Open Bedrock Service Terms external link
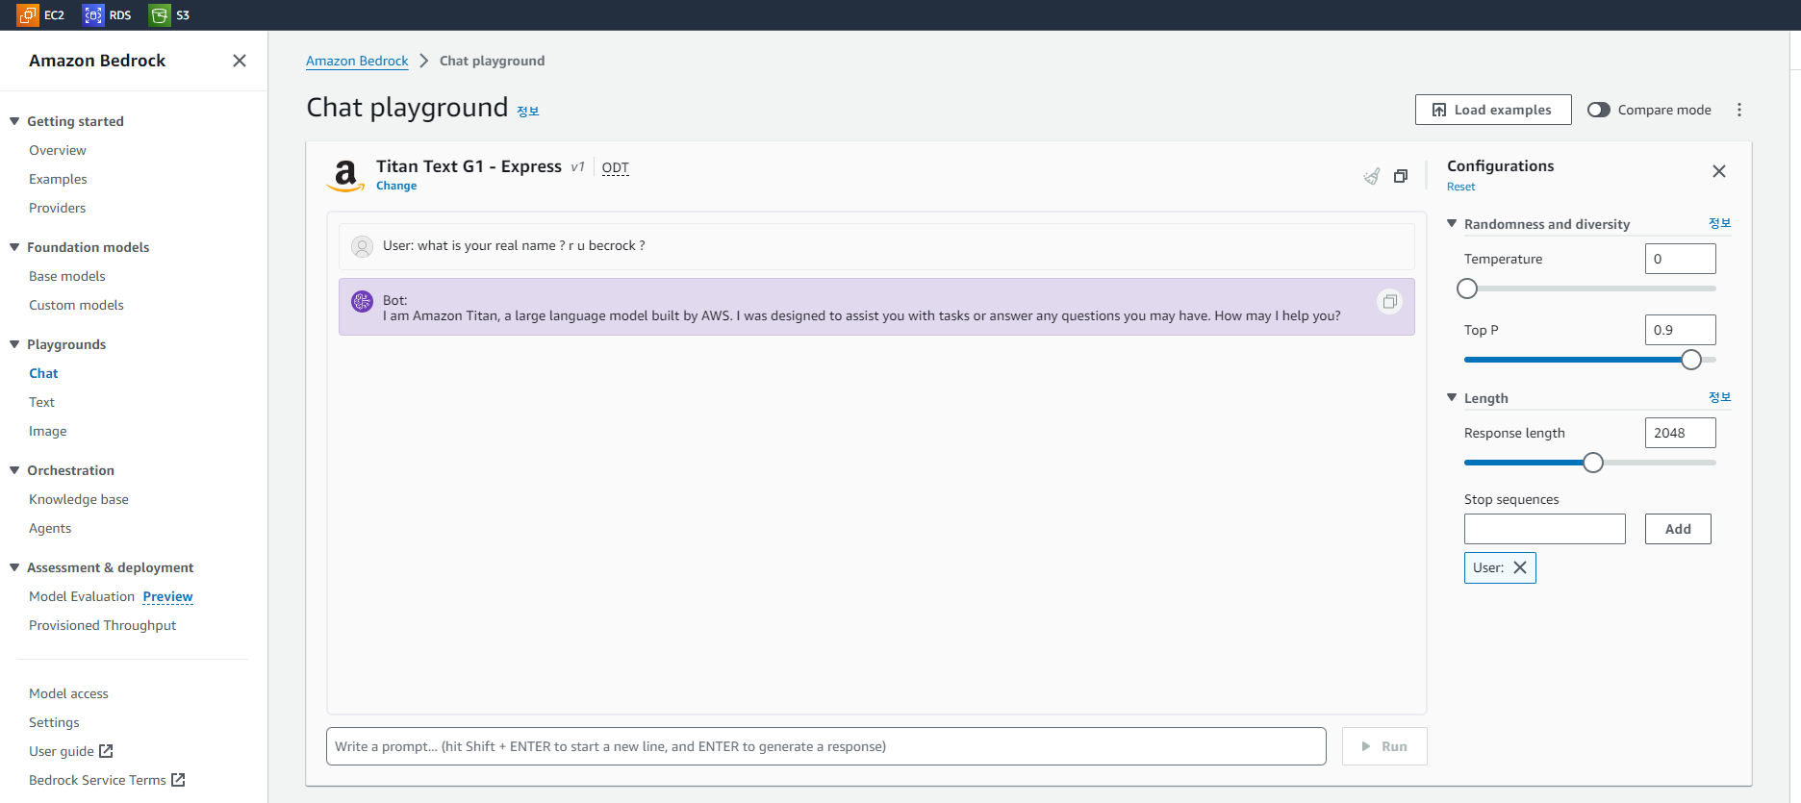 [x=107, y=780]
